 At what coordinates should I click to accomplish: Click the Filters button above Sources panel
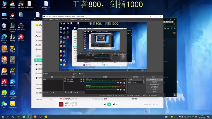point(81,74)
